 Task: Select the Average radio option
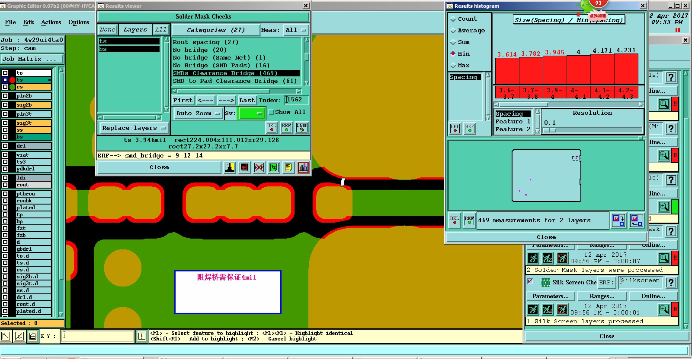453,31
